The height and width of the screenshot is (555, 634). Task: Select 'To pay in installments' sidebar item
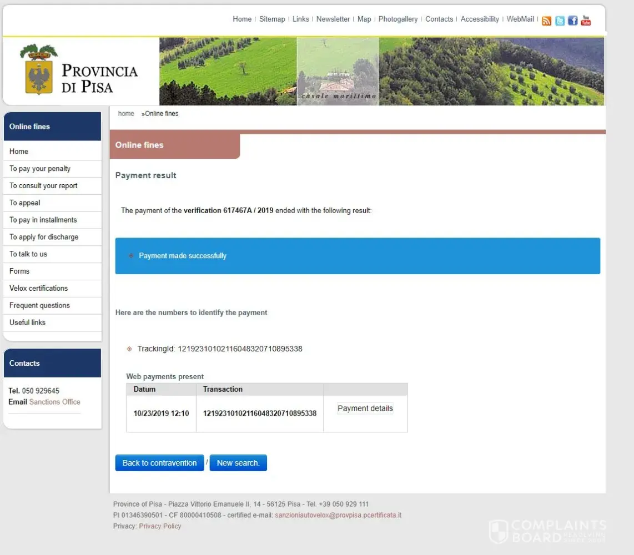point(53,220)
